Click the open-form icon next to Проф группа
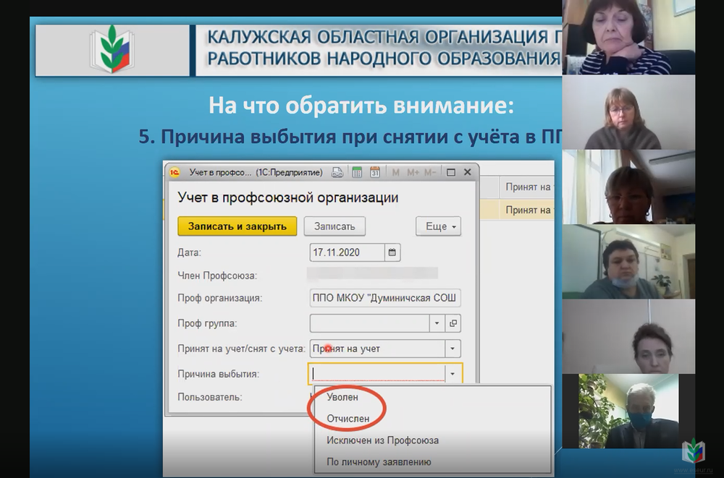 (x=453, y=323)
